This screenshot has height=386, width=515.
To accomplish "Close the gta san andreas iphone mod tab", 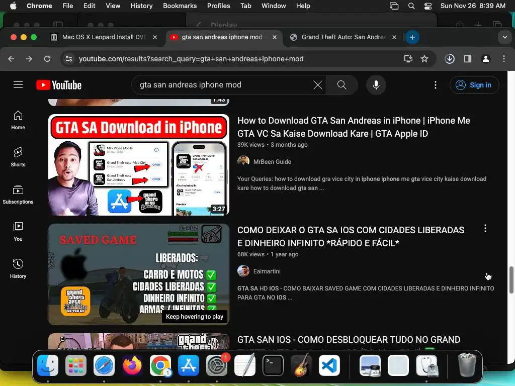I will pyautogui.click(x=275, y=37).
